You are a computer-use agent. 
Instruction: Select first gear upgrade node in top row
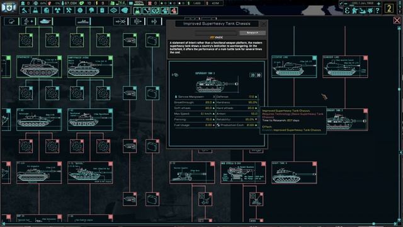click(26, 40)
